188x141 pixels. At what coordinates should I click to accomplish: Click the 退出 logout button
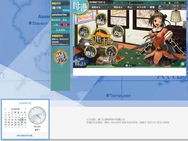pos(65,20)
